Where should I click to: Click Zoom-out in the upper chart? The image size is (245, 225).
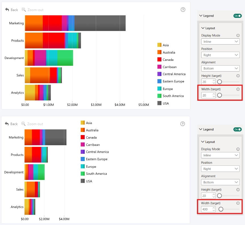pos(32,10)
